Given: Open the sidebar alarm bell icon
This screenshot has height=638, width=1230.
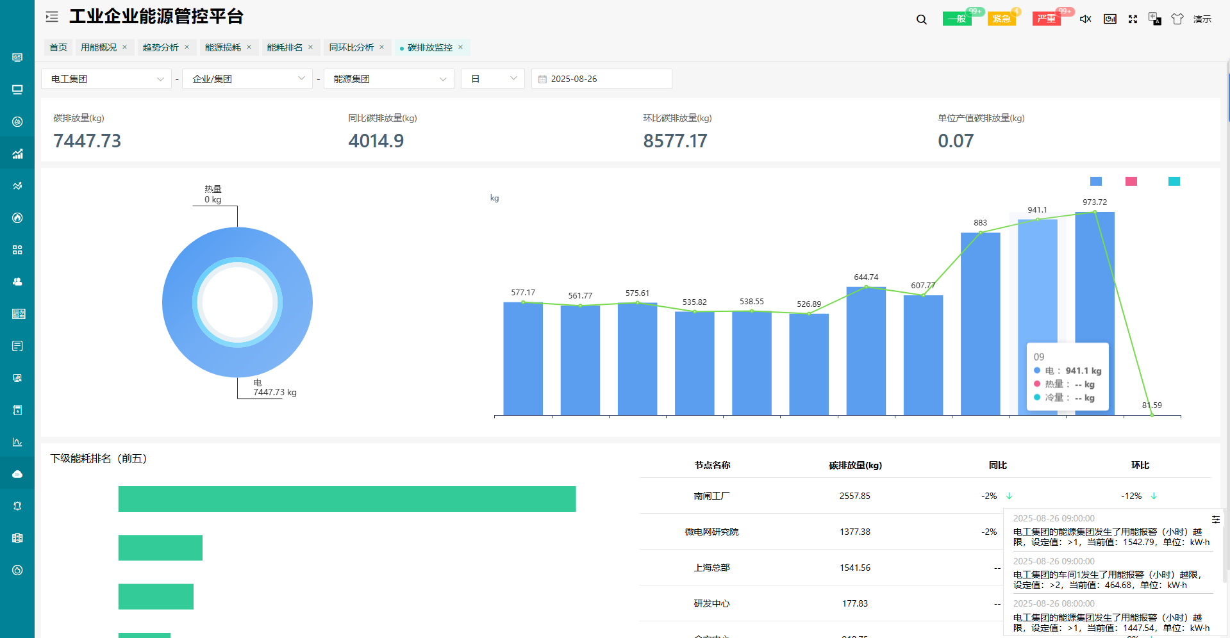Looking at the screenshot, I should click(x=17, y=506).
